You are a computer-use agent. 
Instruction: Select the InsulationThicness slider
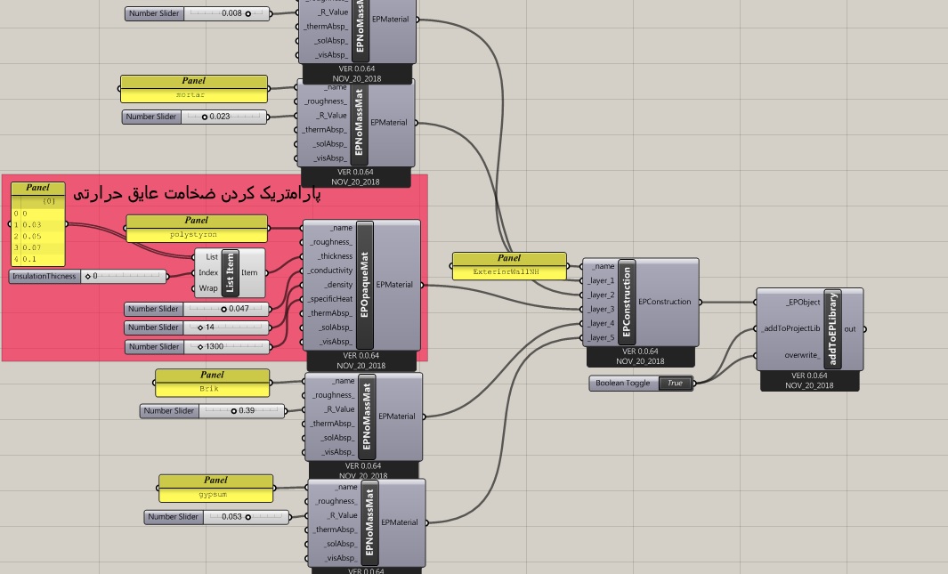(87, 276)
